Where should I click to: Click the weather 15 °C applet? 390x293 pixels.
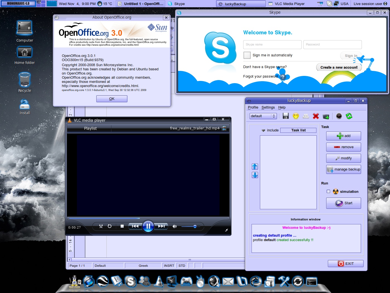coord(105,4)
